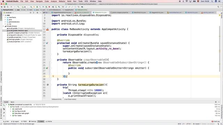Image resolution: width=223 pixels, height=125 pixels.
Task: Click the Back navigation arrow icon
Action: tap(11, 7)
